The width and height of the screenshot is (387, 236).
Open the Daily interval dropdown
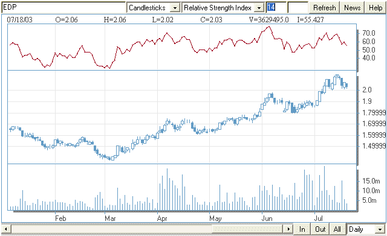click(380, 229)
